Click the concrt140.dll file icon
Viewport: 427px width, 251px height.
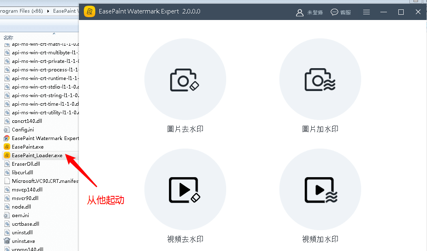pyautogui.click(x=7, y=121)
